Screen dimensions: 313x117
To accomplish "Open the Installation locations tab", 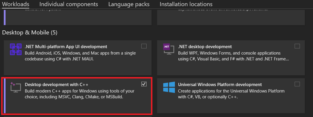I will coord(186,4).
